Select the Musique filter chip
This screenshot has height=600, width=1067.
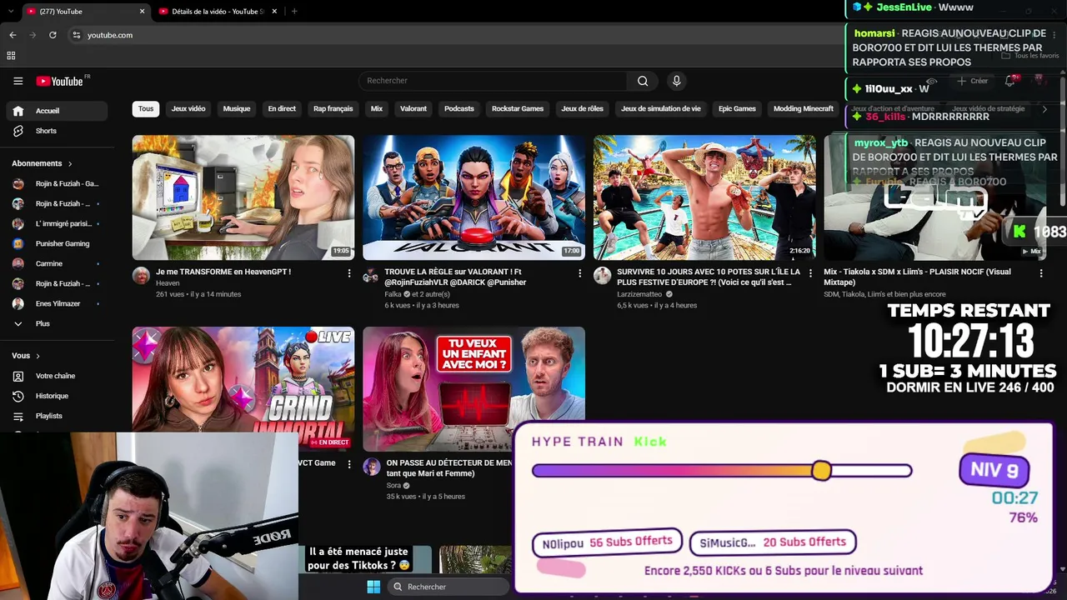237,109
